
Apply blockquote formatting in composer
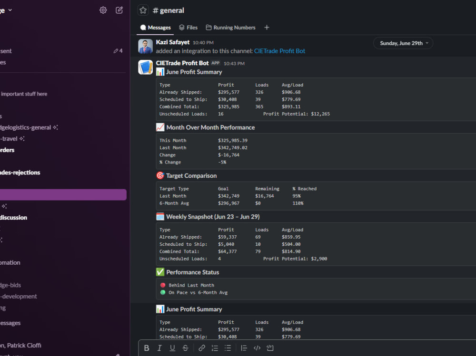(244, 348)
